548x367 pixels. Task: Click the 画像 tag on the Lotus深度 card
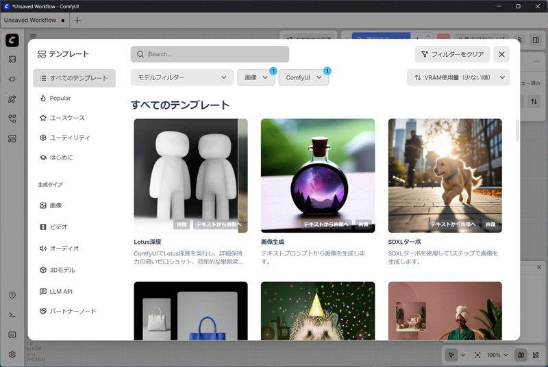tap(182, 224)
